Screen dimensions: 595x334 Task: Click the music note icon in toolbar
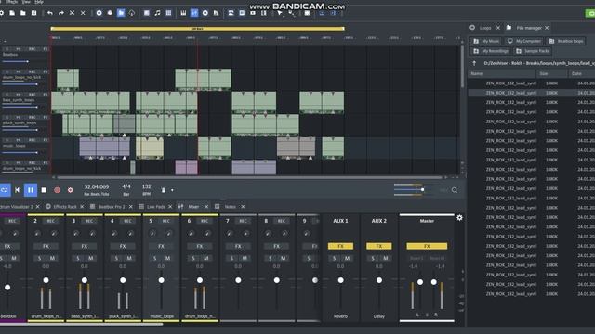click(x=157, y=13)
